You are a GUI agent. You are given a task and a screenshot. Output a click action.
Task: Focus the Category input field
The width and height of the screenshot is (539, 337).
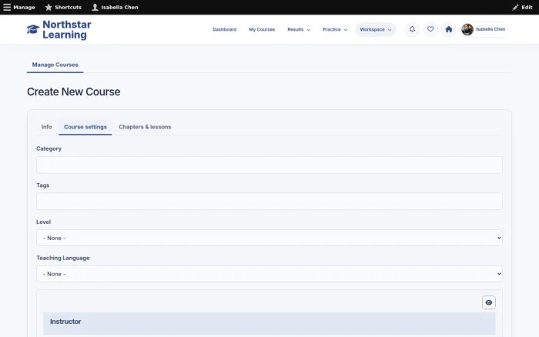point(269,165)
